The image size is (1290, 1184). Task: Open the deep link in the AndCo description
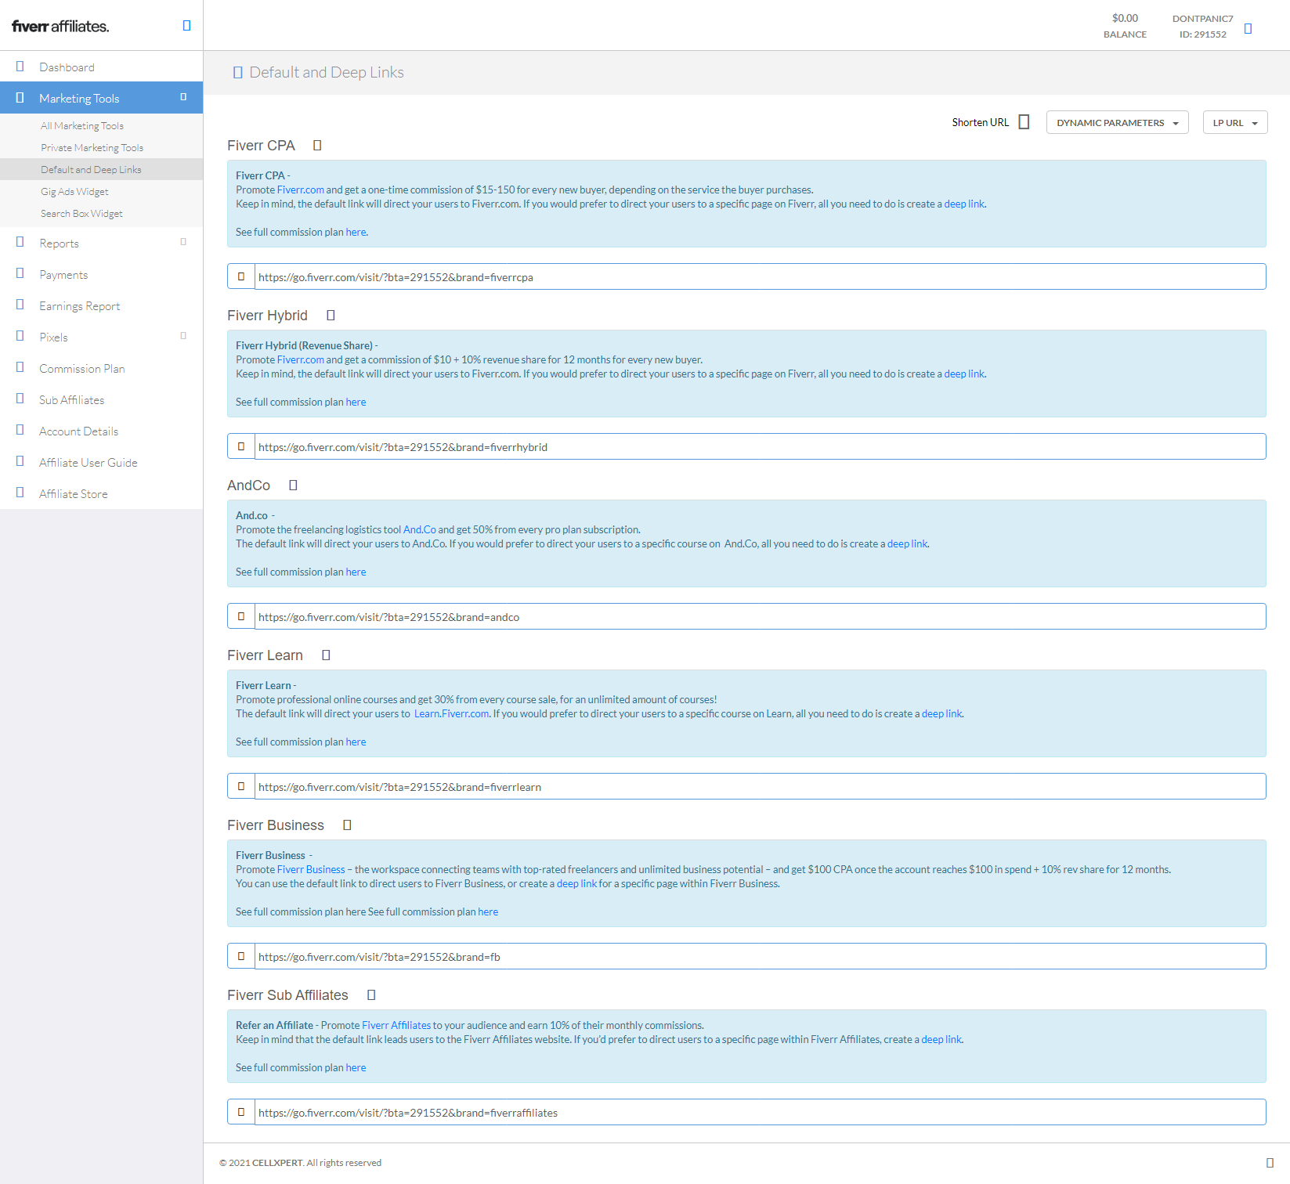(x=907, y=544)
